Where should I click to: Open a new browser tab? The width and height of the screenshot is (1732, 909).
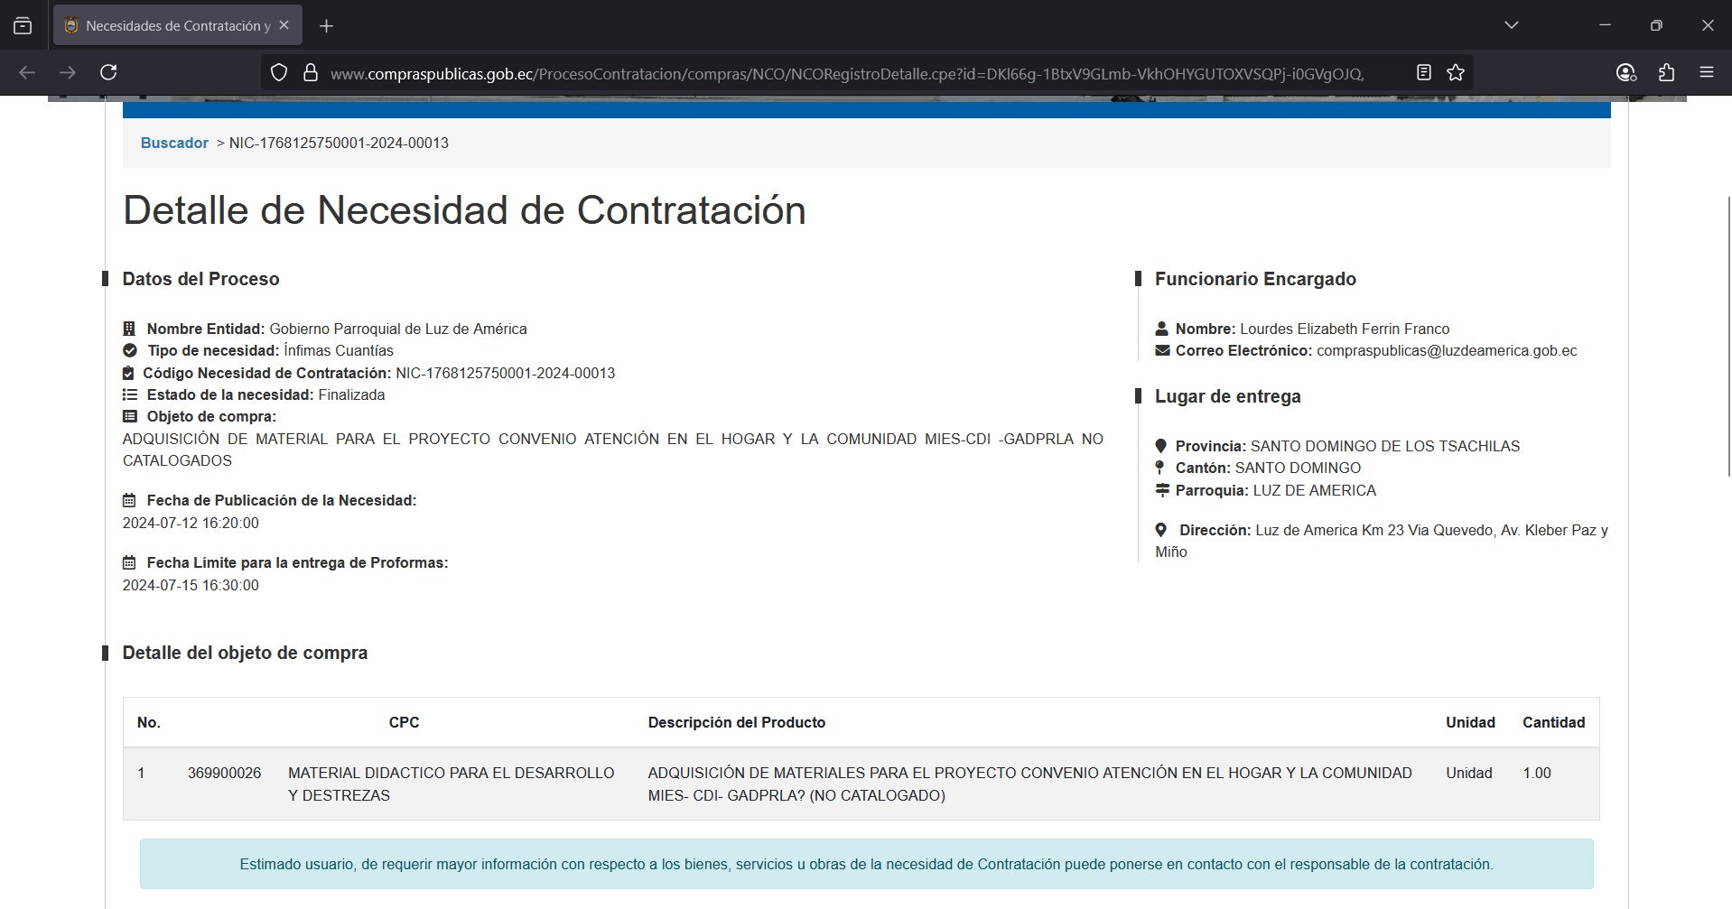[326, 26]
